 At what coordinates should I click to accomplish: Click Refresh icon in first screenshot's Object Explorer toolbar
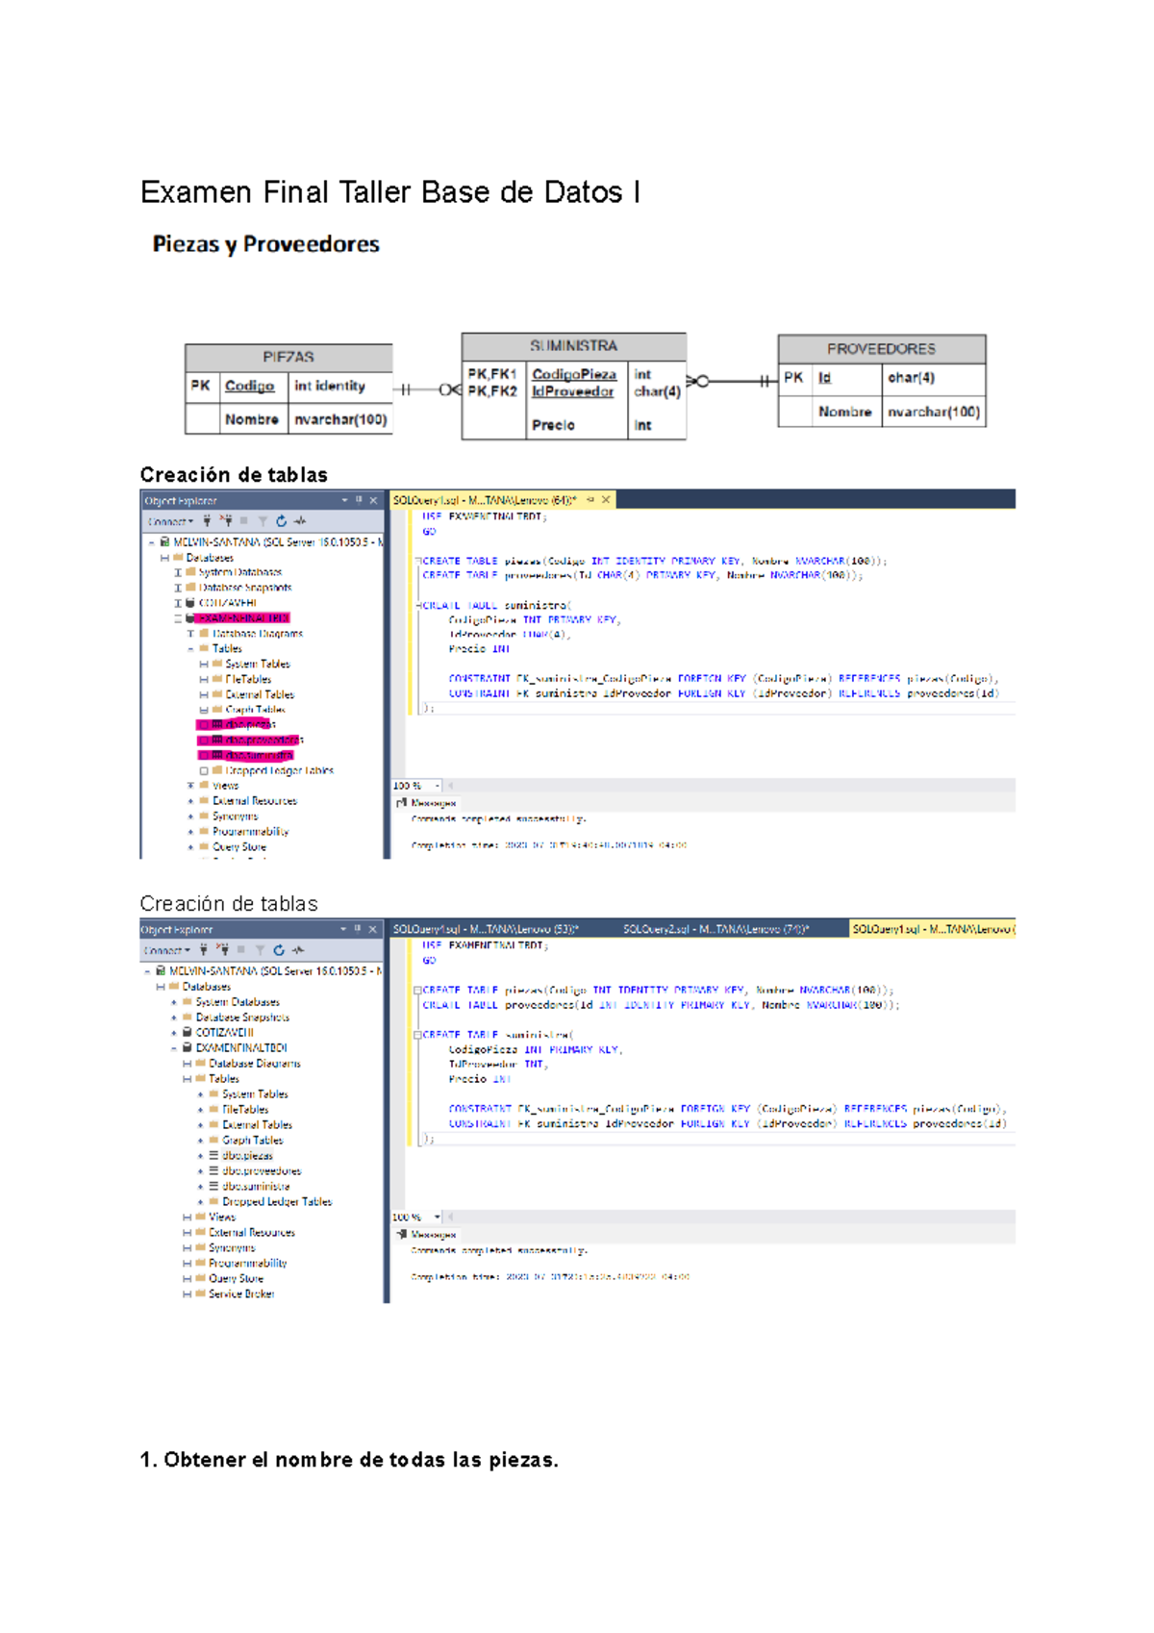[x=281, y=521]
